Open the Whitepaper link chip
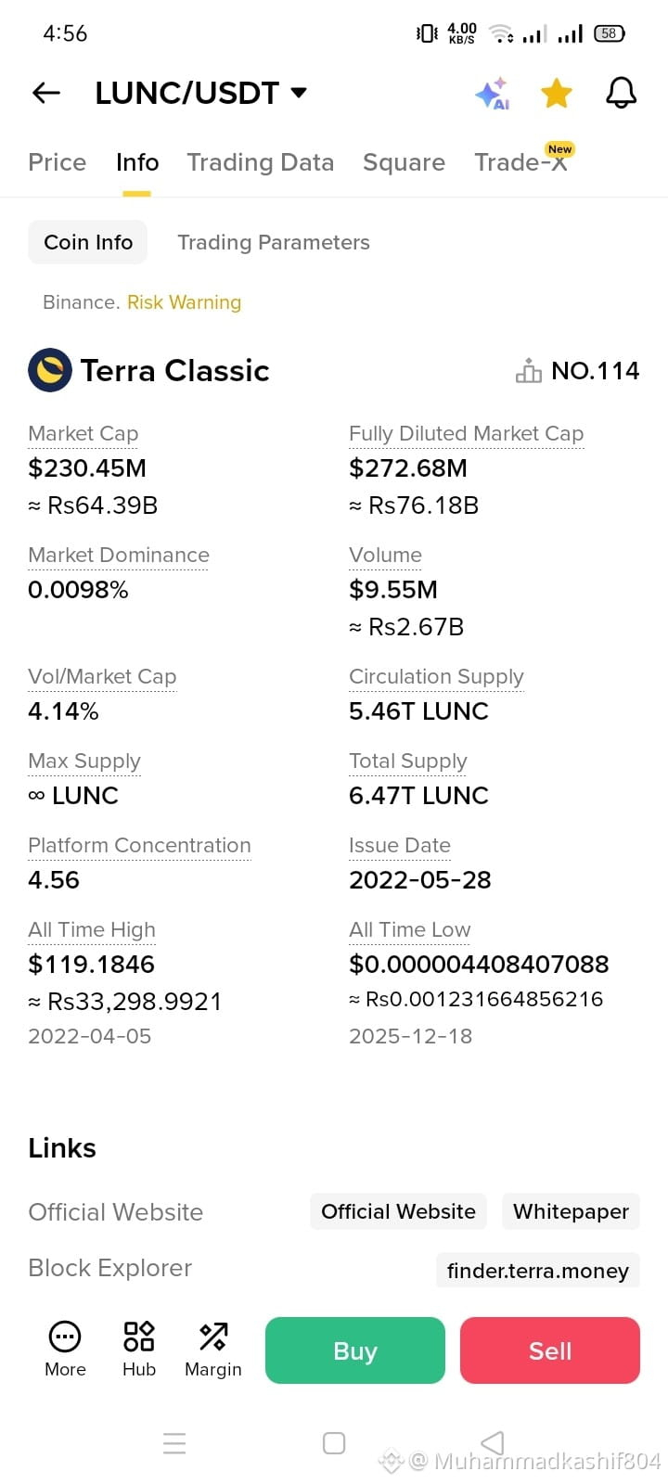 (x=571, y=1211)
